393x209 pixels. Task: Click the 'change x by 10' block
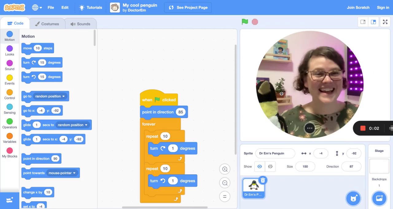38,192
